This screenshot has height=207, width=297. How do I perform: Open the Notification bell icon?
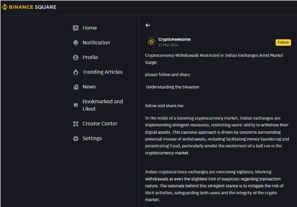[76, 43]
